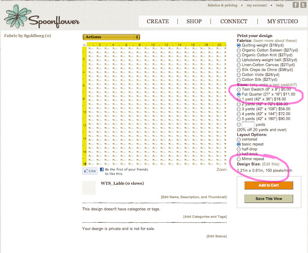Choose Test Swatch size
The image size is (308, 253).
tap(239, 89)
